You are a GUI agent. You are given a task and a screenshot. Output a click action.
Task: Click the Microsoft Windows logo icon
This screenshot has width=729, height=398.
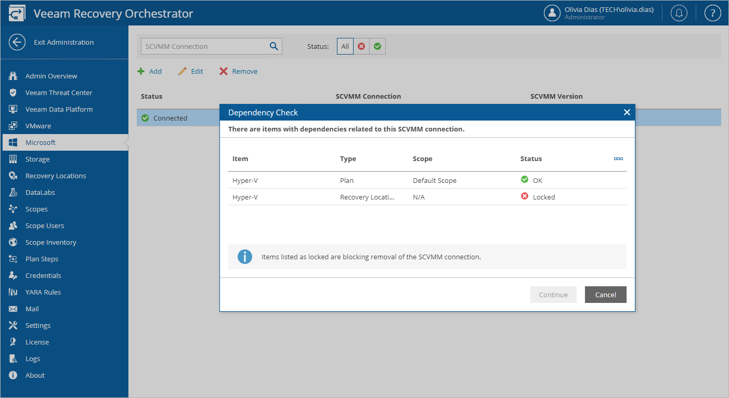(x=14, y=142)
